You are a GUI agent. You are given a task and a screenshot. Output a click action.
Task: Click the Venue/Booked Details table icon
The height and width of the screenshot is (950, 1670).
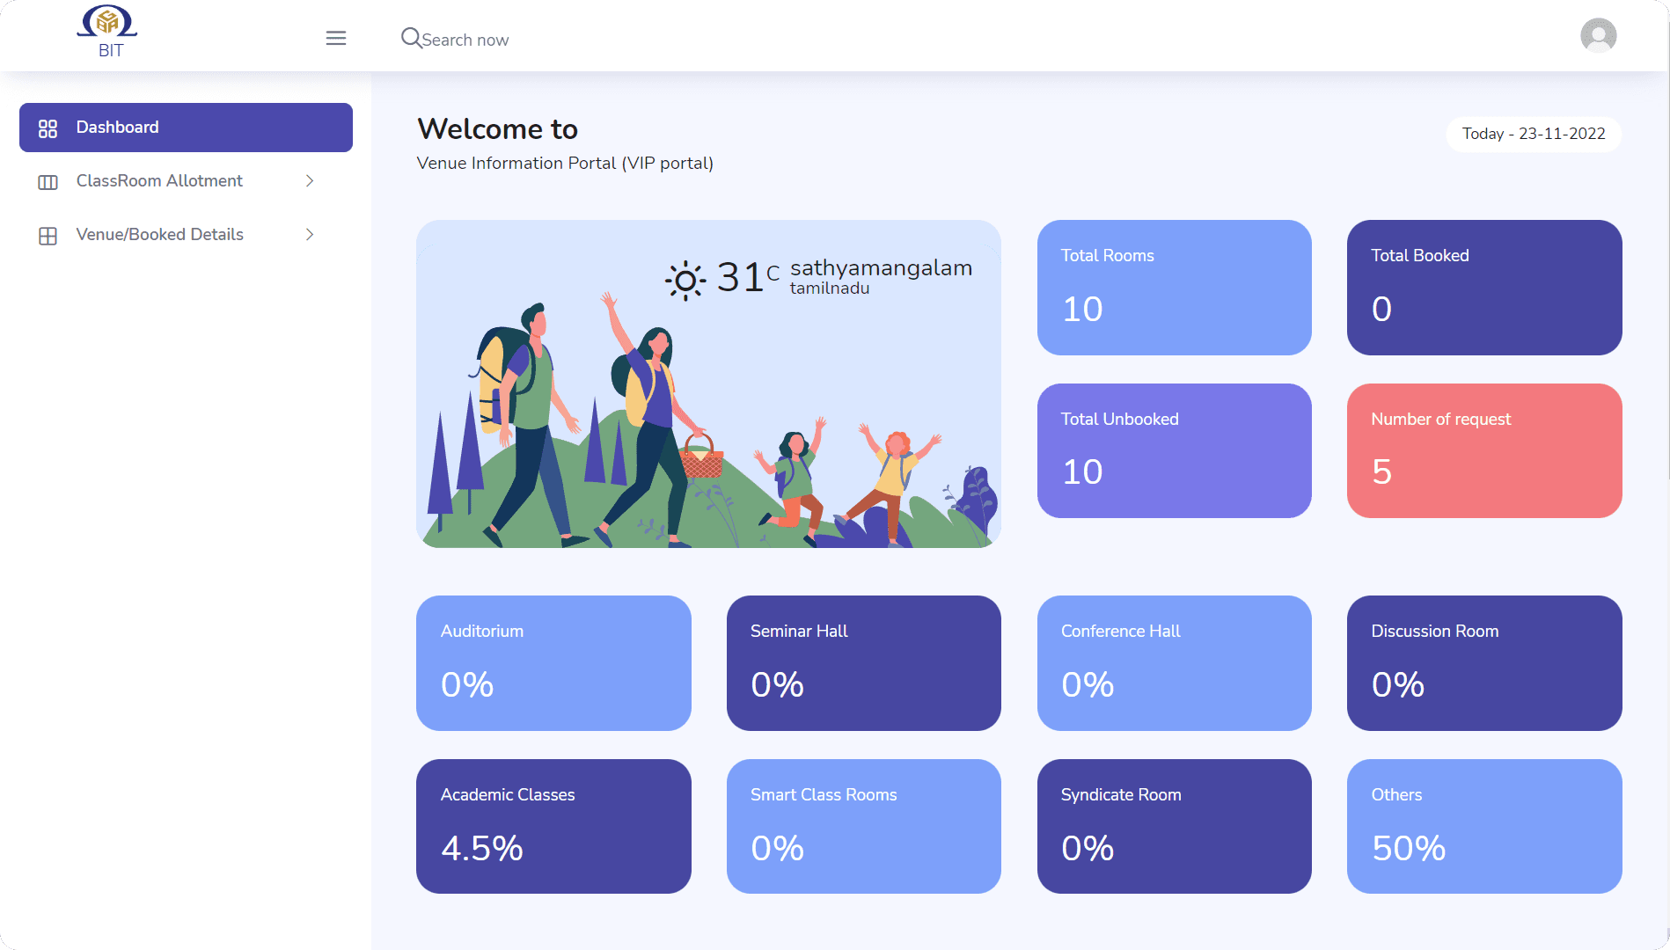pyautogui.click(x=48, y=236)
